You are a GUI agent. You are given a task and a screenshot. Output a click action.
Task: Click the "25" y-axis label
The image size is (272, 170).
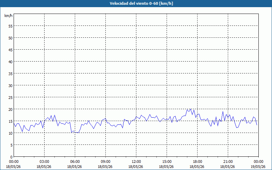11,97
